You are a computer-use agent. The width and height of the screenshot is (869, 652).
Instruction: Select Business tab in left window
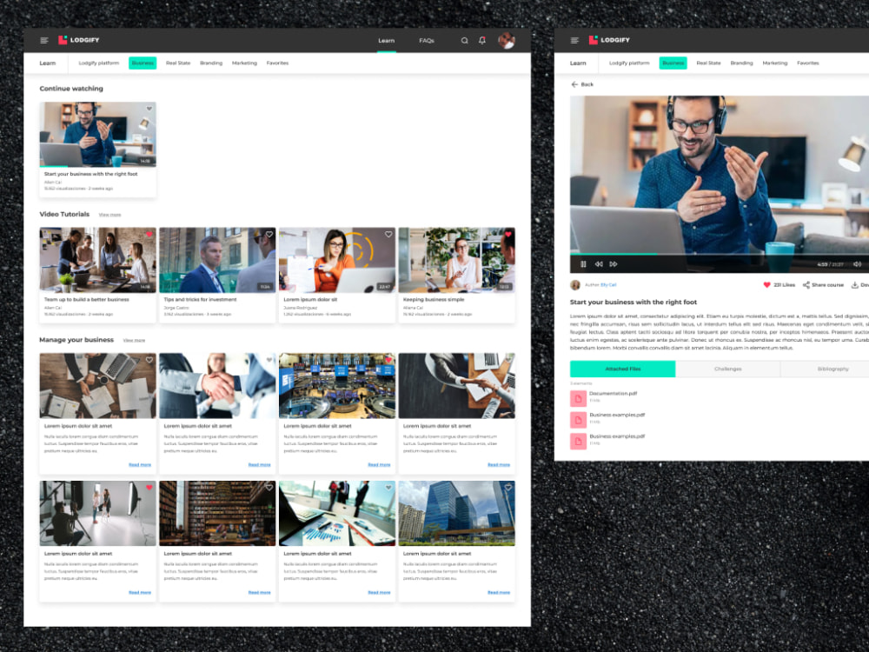[143, 63]
